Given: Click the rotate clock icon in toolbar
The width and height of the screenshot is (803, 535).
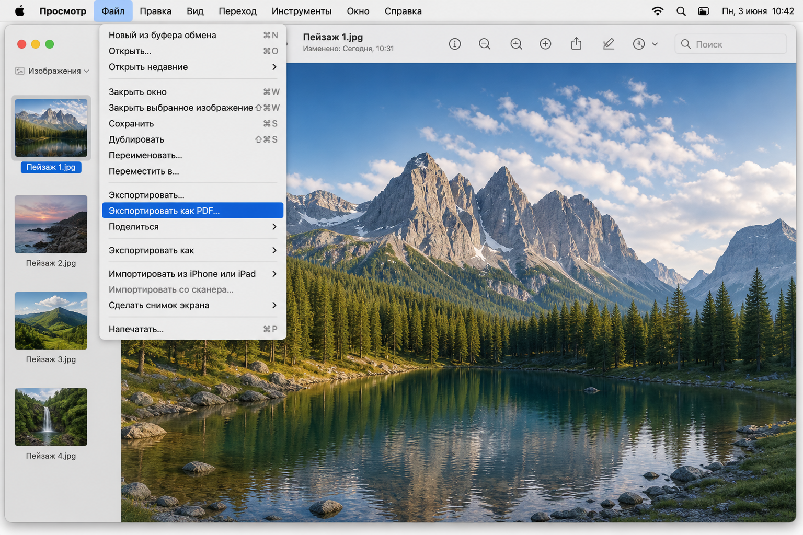Looking at the screenshot, I should pyautogui.click(x=639, y=44).
